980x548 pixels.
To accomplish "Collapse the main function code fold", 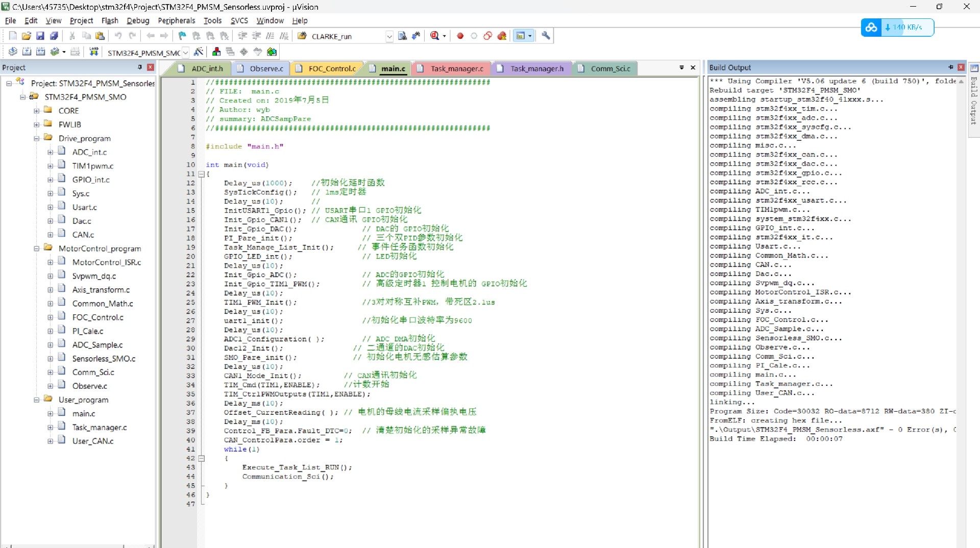I will pos(202,174).
